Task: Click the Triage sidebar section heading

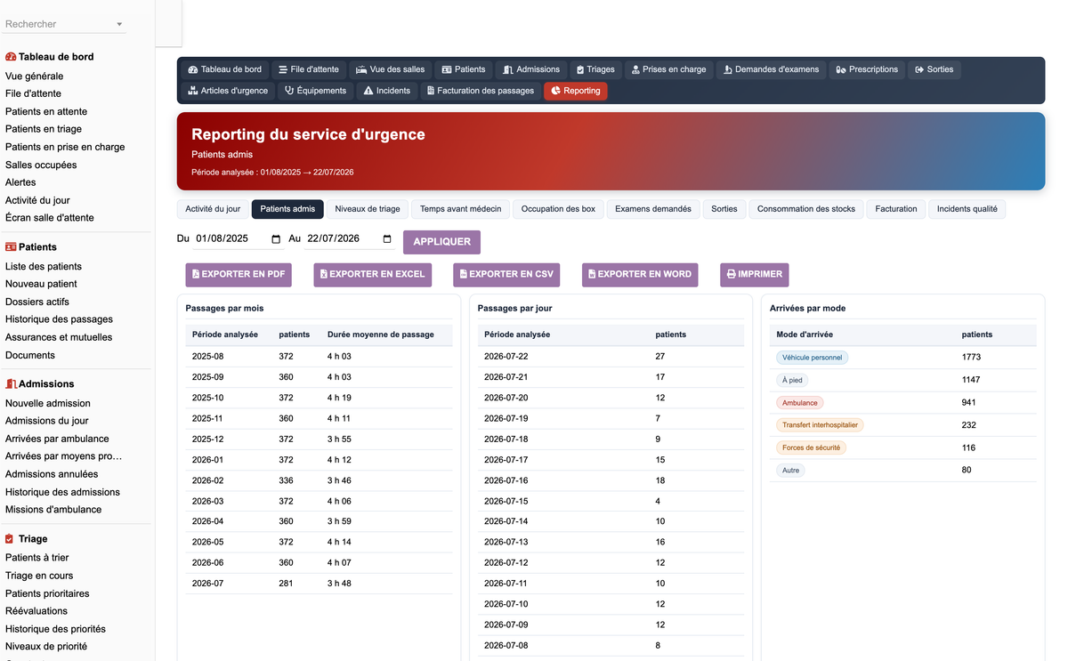Action: pyautogui.click(x=27, y=539)
